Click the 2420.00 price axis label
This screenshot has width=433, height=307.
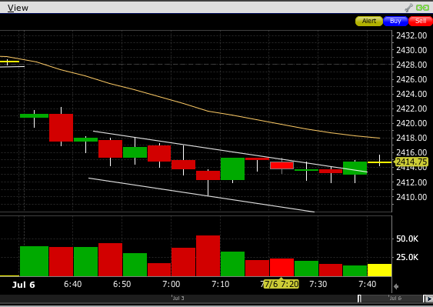(x=411, y=123)
